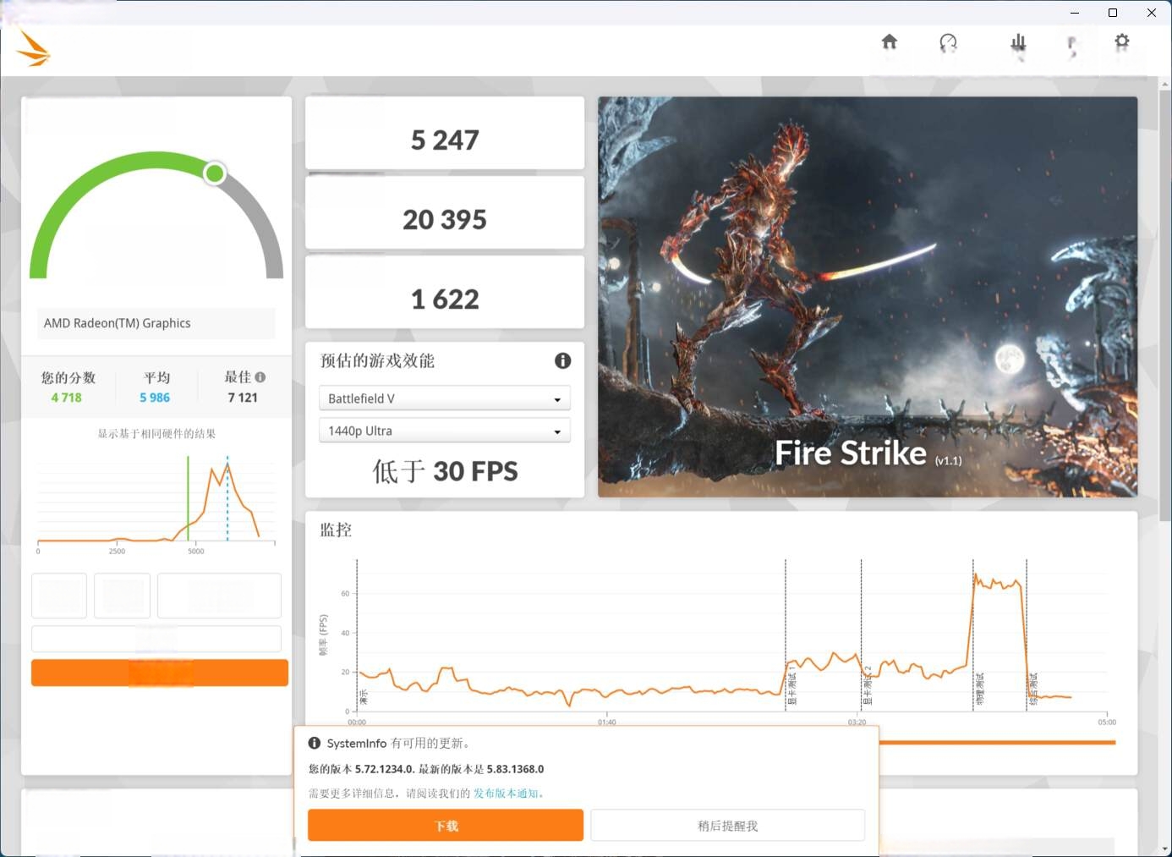Click the 5 247 score tile
Screen dimensions: 1172x857
pyautogui.click(x=445, y=133)
